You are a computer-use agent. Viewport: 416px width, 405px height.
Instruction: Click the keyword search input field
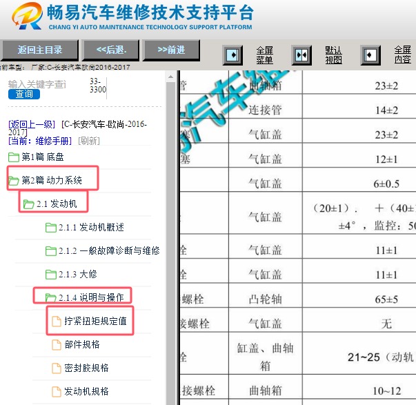37,84
